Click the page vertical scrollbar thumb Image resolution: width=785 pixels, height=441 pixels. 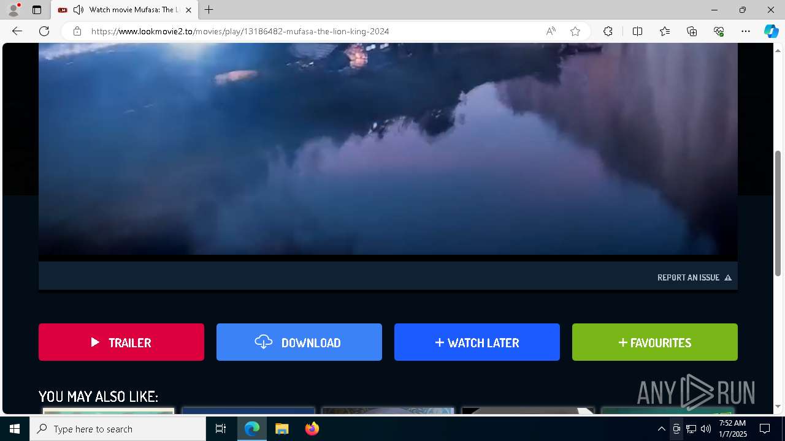[x=778, y=213]
